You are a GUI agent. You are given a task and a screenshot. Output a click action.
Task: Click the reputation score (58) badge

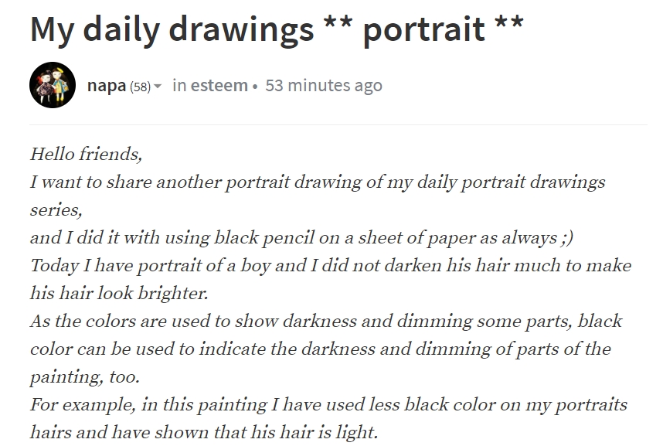(140, 86)
